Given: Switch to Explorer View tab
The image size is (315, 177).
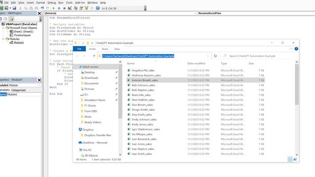Looking at the screenshot, I should tap(117, 49).
